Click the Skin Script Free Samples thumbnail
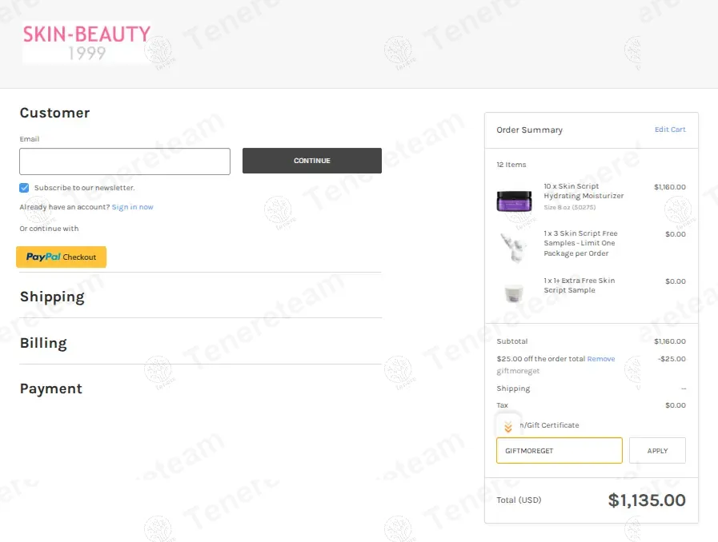 tap(514, 246)
